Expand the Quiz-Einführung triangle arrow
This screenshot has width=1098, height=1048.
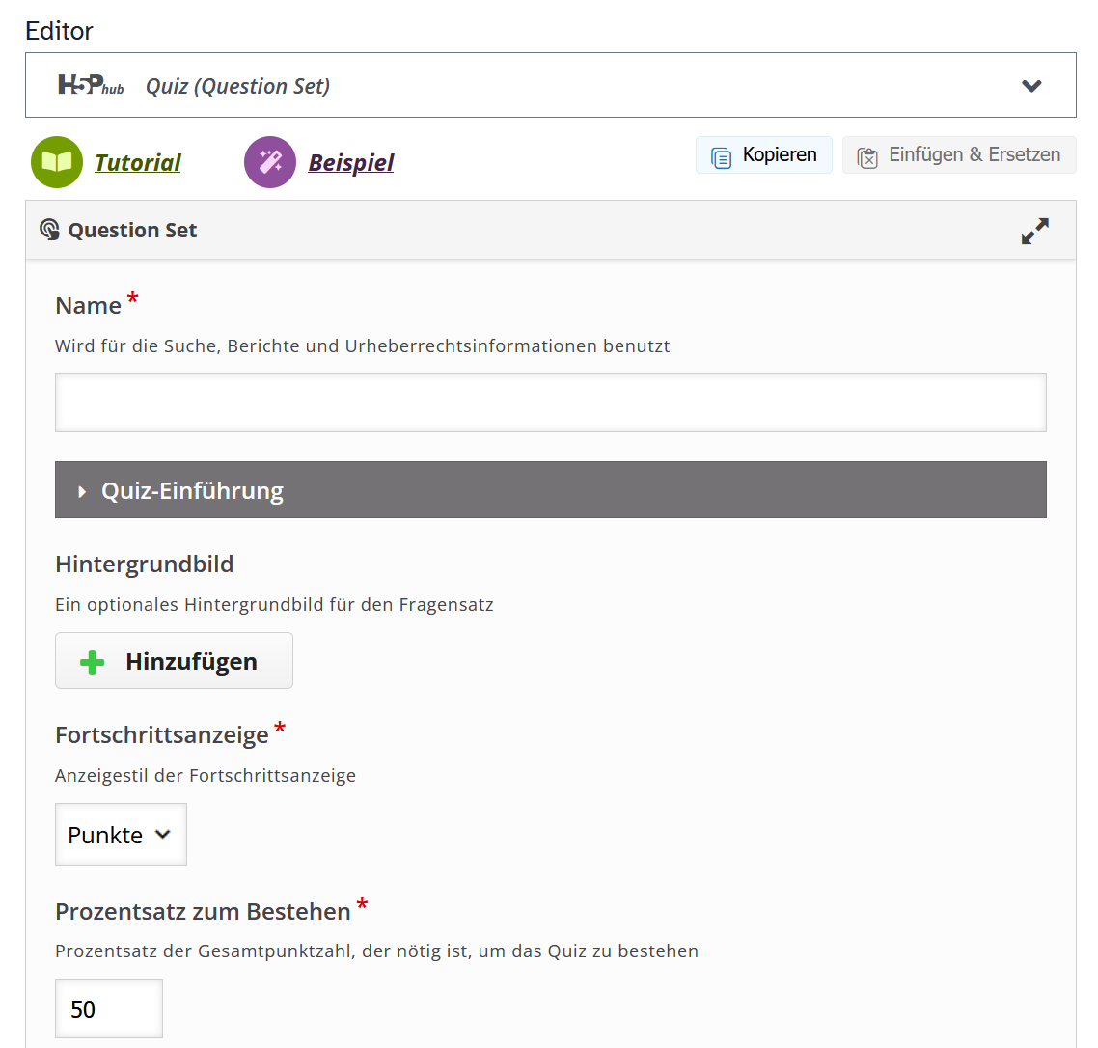[82, 491]
